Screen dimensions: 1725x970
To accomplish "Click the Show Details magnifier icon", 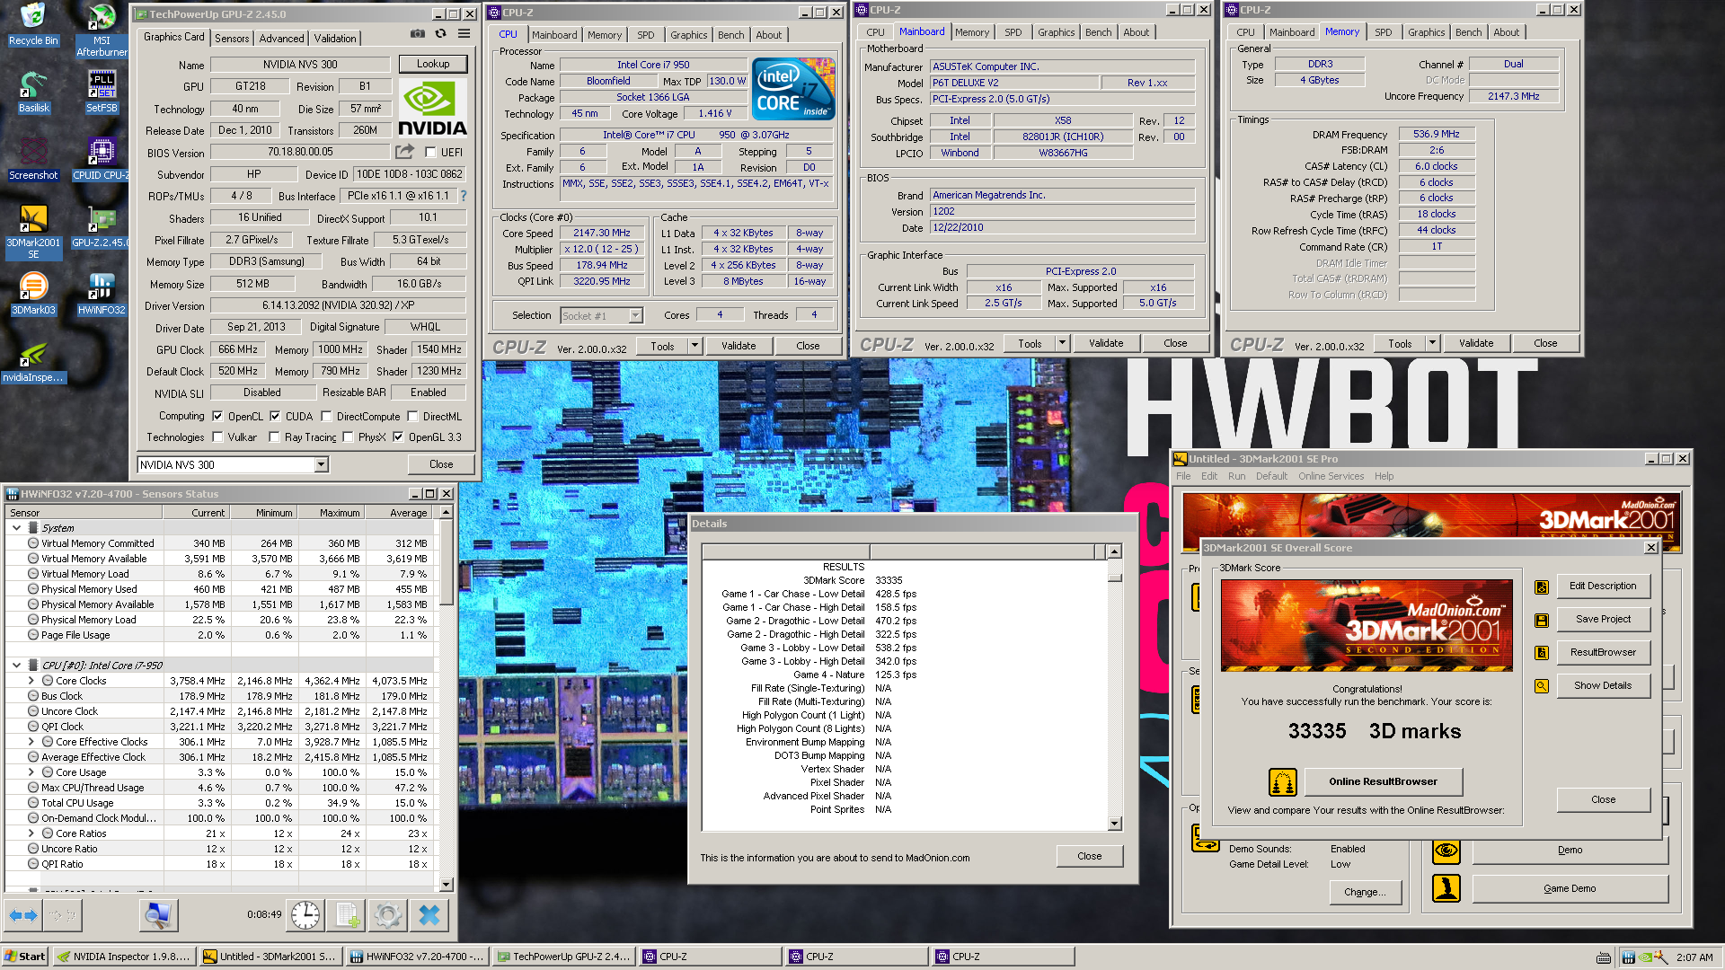I will (1542, 686).
